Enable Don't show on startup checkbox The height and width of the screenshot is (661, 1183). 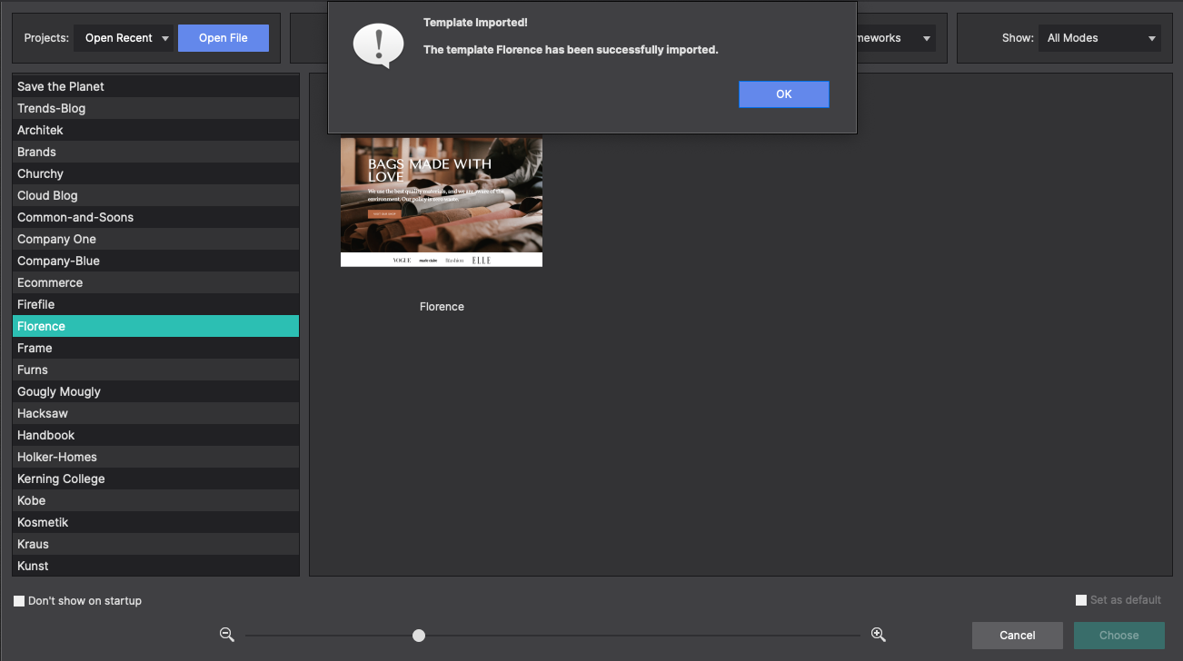(x=19, y=601)
